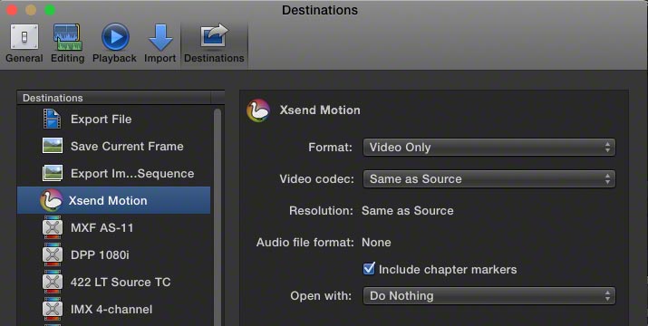Select the Xsend Motion destination row
The width and height of the screenshot is (648, 326).
pyautogui.click(x=113, y=200)
